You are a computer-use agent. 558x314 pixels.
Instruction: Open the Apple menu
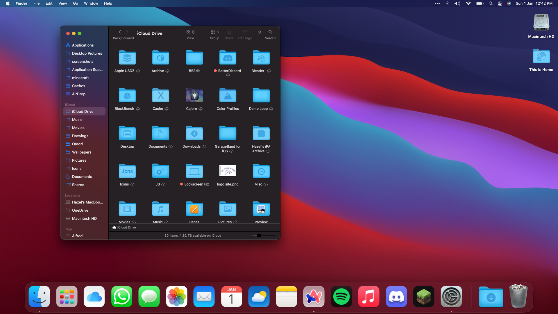click(8, 3)
